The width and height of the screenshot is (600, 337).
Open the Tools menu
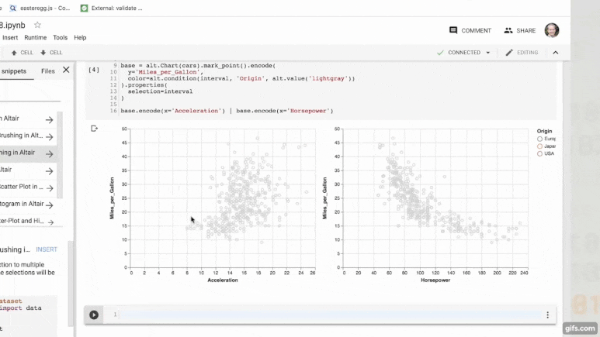60,37
